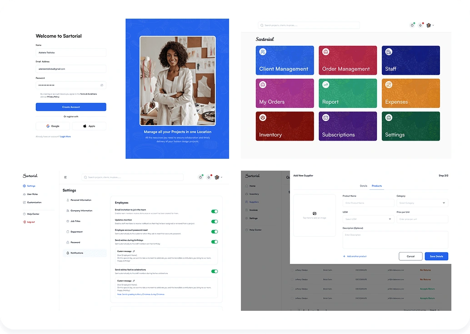Click the Email Address input field
Image resolution: width=470 pixels, height=334 pixels.
click(x=71, y=69)
